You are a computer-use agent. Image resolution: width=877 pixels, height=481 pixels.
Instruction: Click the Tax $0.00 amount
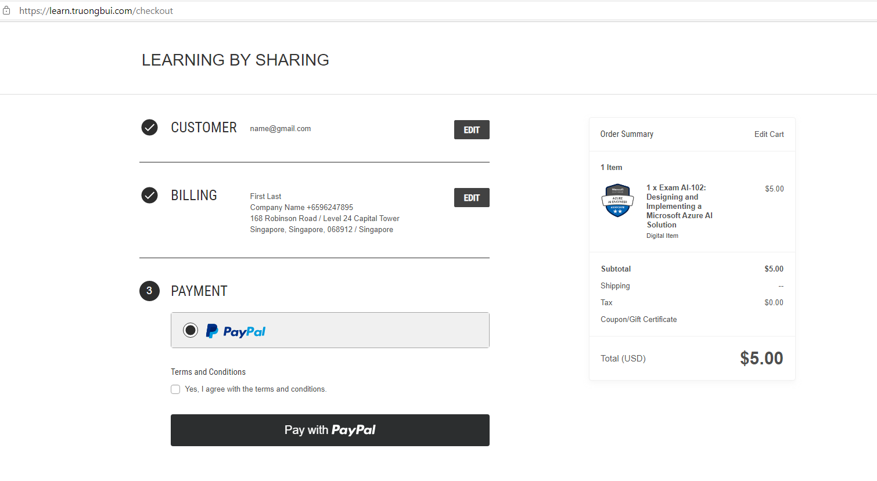[774, 302]
